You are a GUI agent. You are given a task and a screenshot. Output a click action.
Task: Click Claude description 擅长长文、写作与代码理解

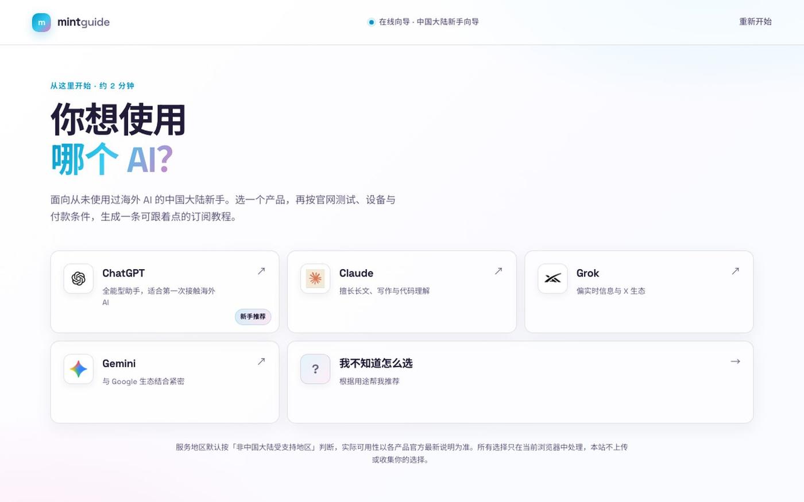(384, 291)
